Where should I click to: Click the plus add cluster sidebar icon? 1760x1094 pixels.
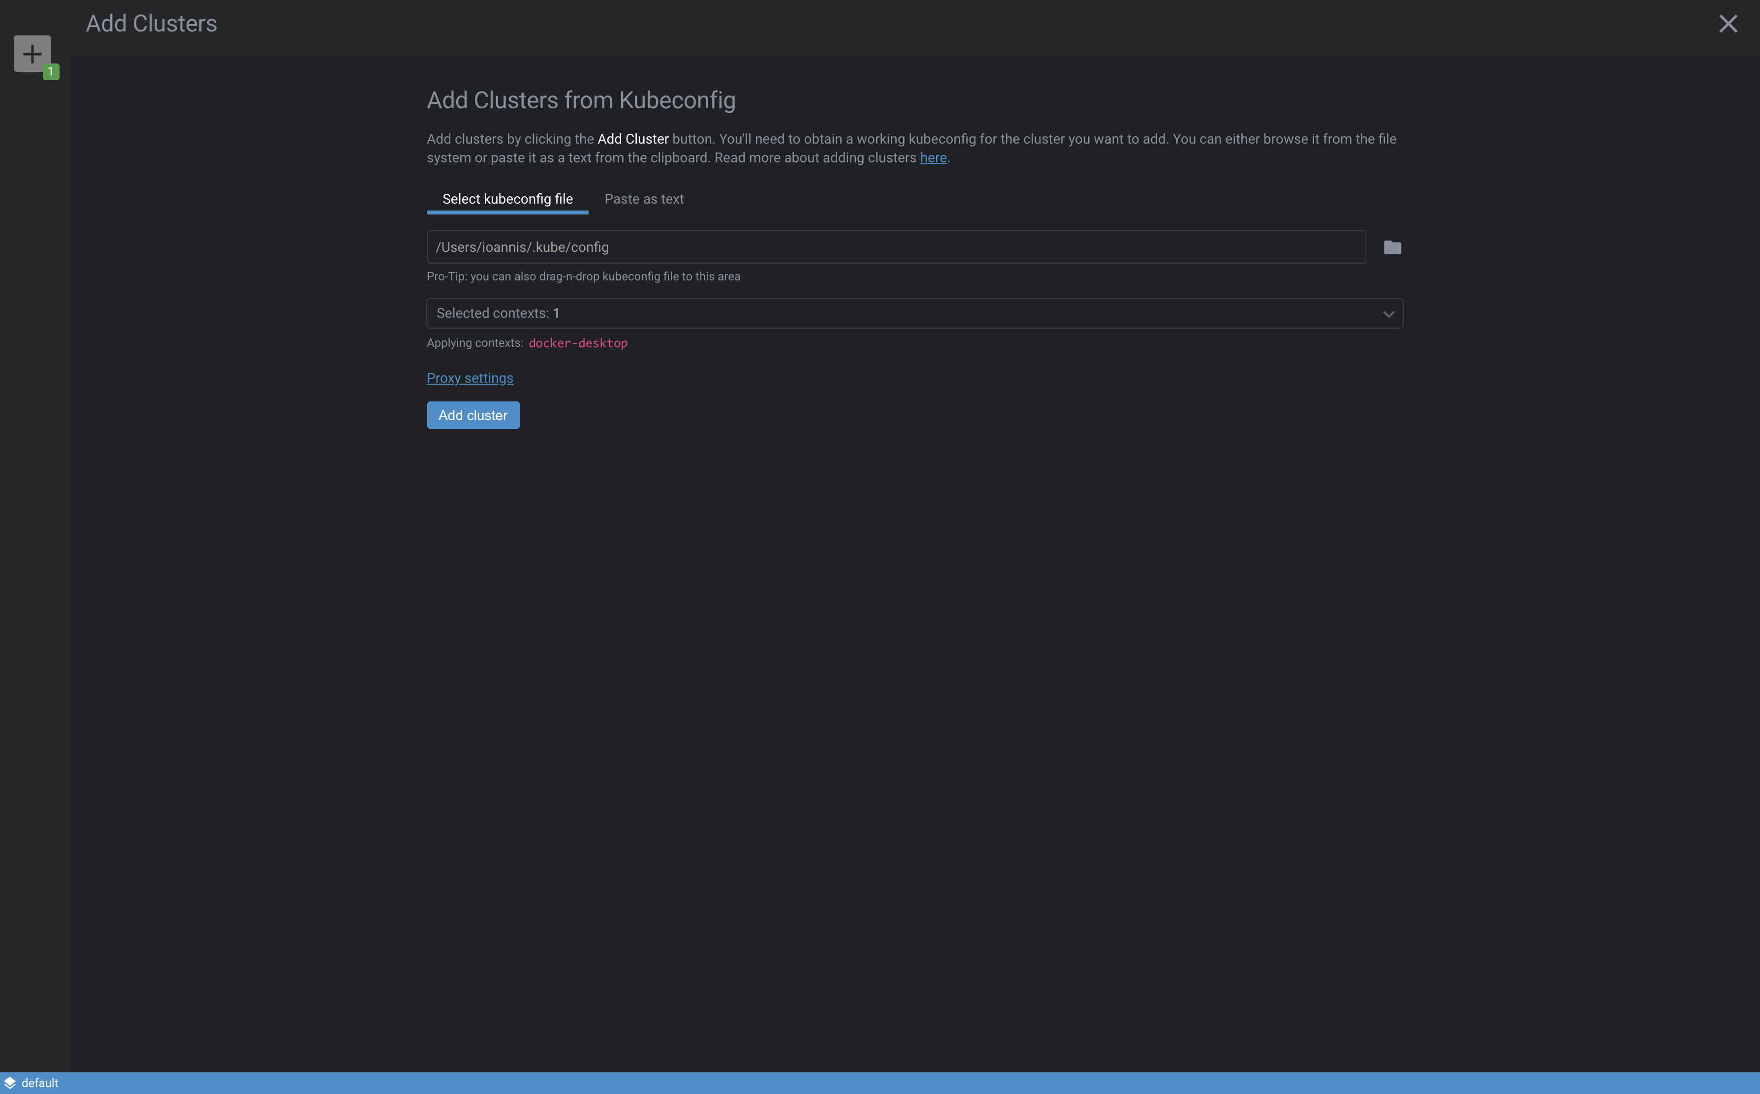tap(32, 54)
